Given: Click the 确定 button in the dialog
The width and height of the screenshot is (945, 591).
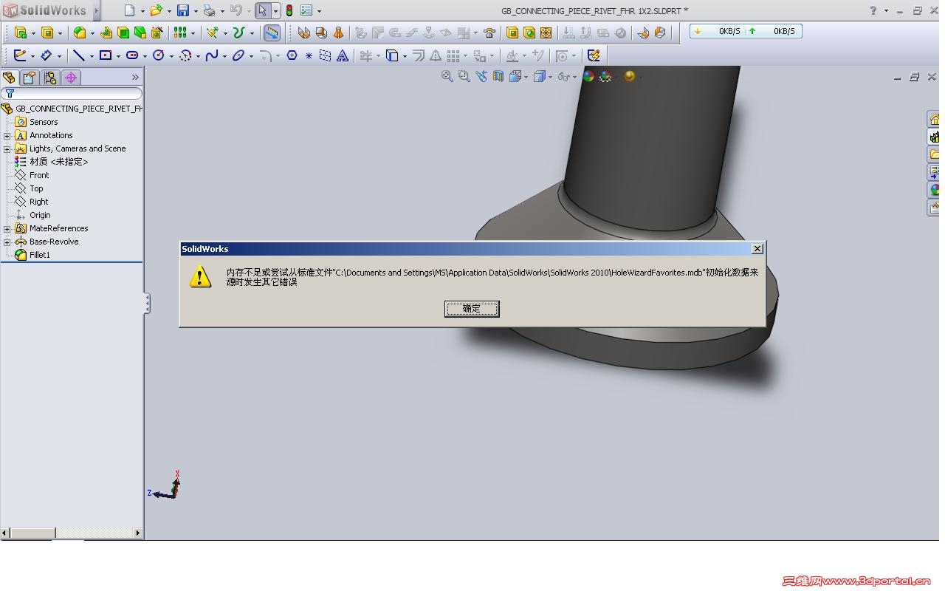Looking at the screenshot, I should [x=472, y=309].
